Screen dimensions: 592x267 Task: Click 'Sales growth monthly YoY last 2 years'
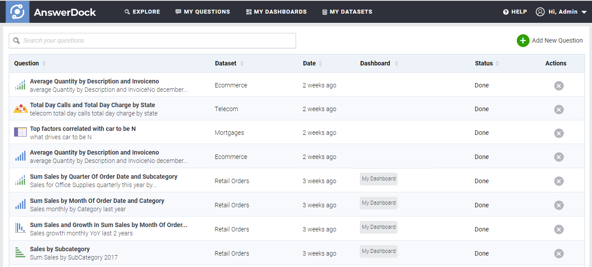point(81,233)
